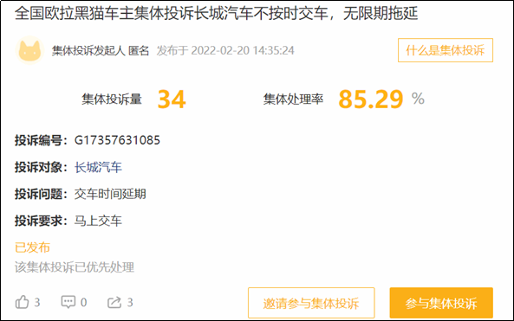Click the handling rate value 85.29
The height and width of the screenshot is (321, 514).
(x=371, y=100)
